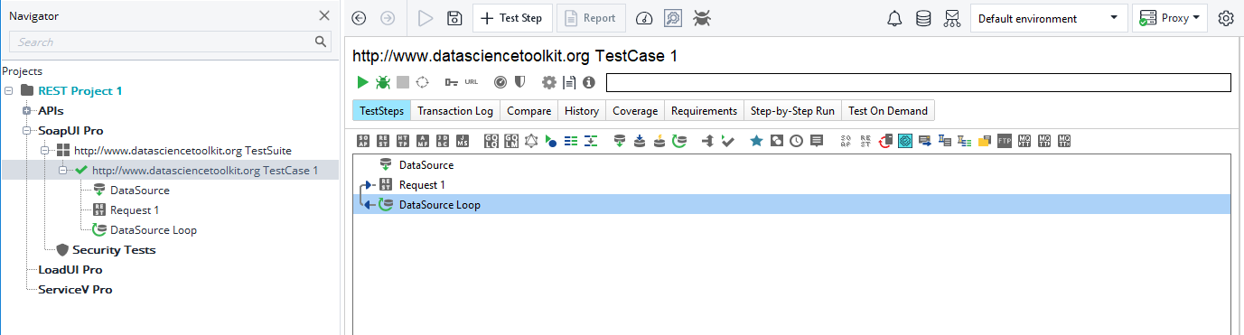
Task: Add a REST request test step icon
Action: pyautogui.click(x=384, y=140)
